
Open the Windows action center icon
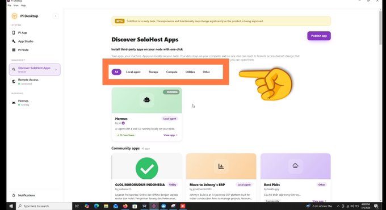376,206
